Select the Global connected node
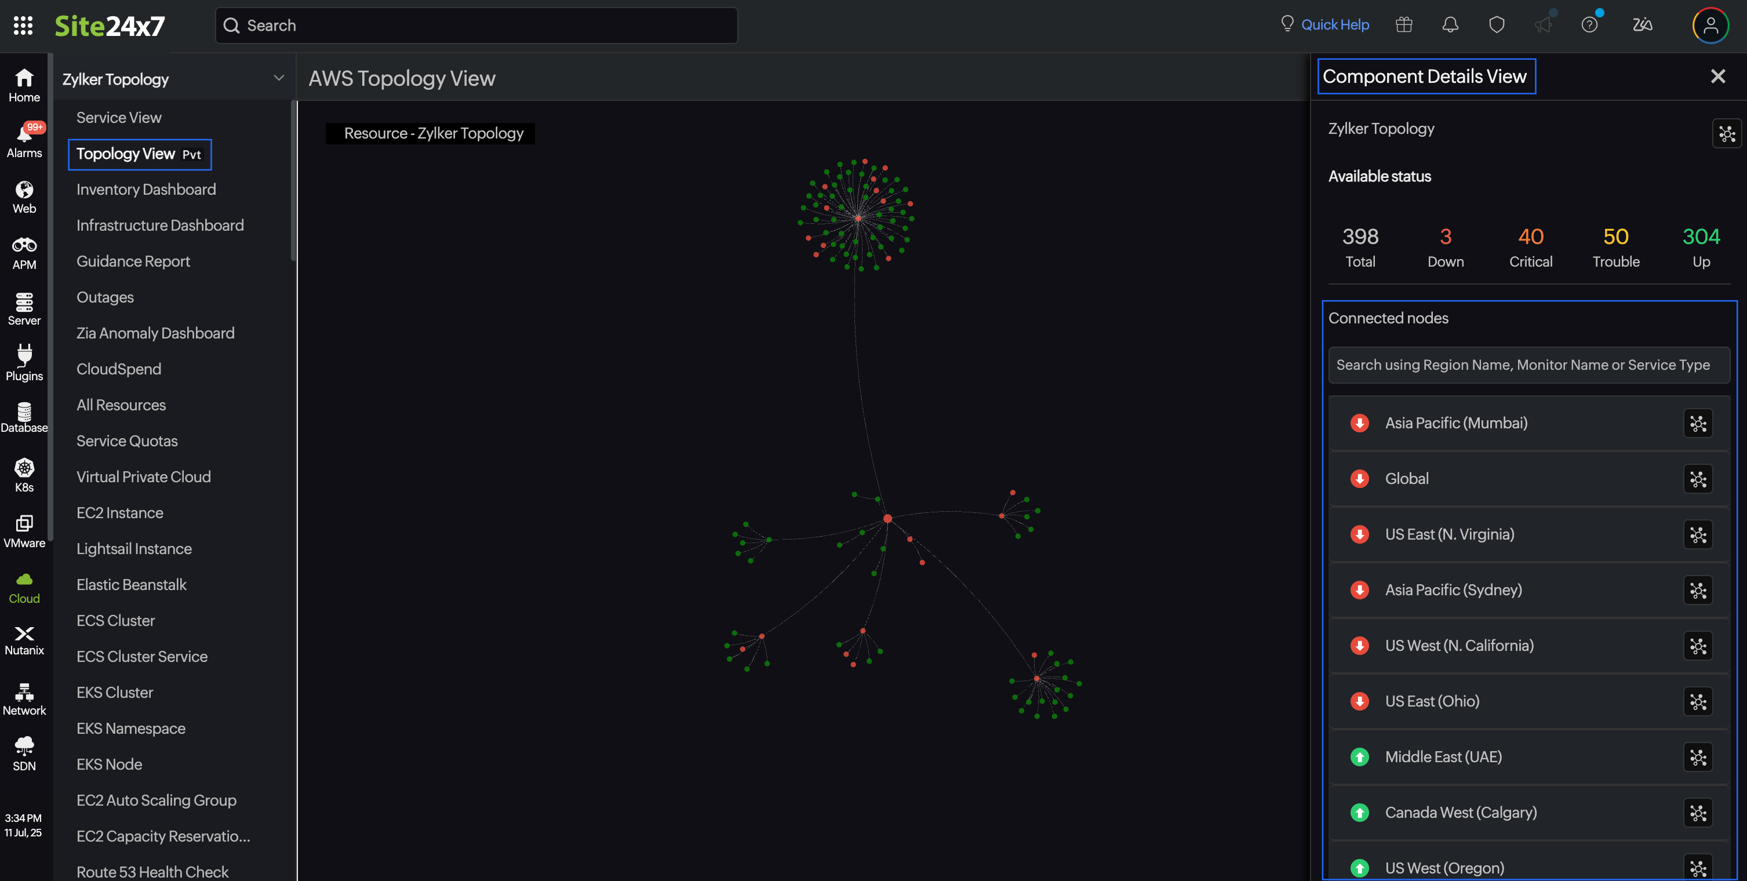 (1407, 479)
